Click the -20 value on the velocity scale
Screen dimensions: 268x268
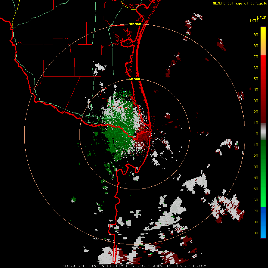tap(255, 156)
